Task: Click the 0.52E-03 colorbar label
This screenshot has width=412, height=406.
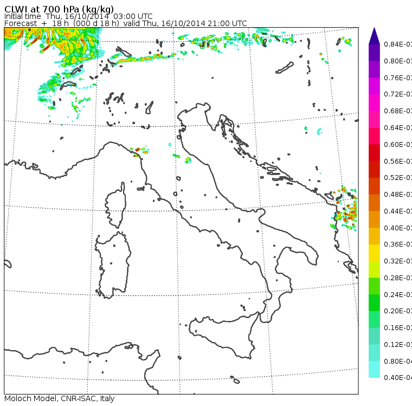Action: 398,178
